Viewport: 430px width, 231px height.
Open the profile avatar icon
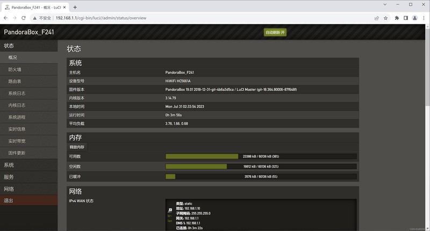414,18
